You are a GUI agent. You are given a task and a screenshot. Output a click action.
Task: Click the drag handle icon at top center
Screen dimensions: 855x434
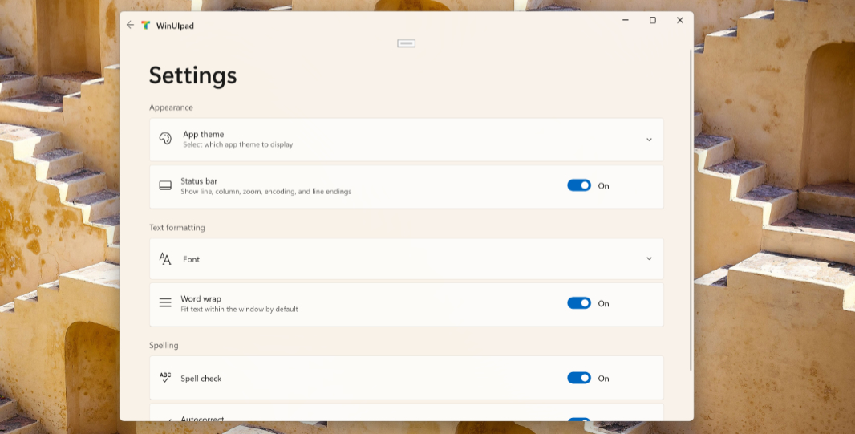point(406,43)
